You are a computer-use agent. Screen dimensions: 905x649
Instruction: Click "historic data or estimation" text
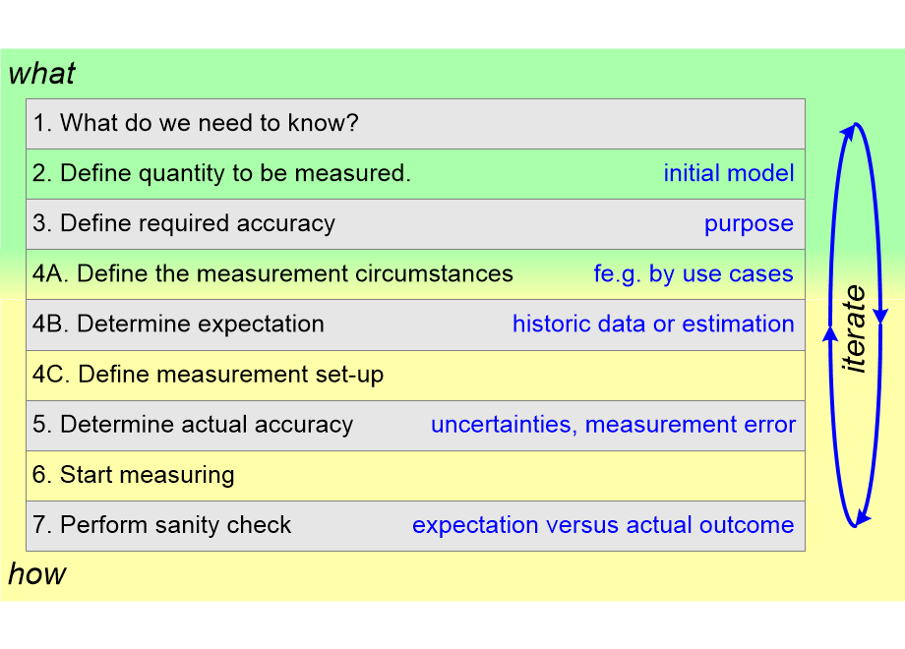pyautogui.click(x=653, y=324)
